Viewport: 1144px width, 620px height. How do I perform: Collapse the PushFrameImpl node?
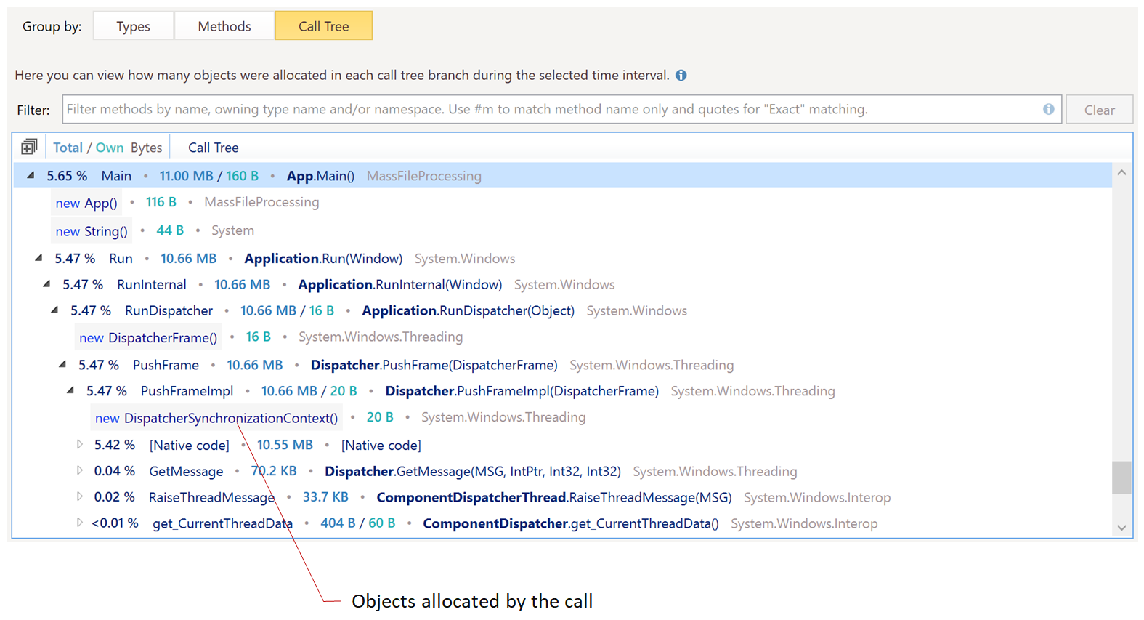tap(70, 390)
